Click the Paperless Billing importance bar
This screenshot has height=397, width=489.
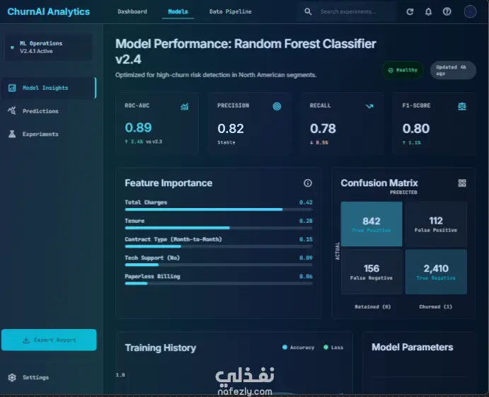coord(218,284)
